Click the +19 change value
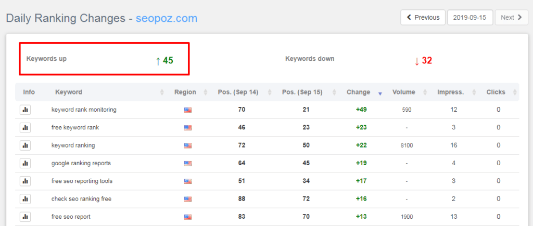 (x=361, y=163)
